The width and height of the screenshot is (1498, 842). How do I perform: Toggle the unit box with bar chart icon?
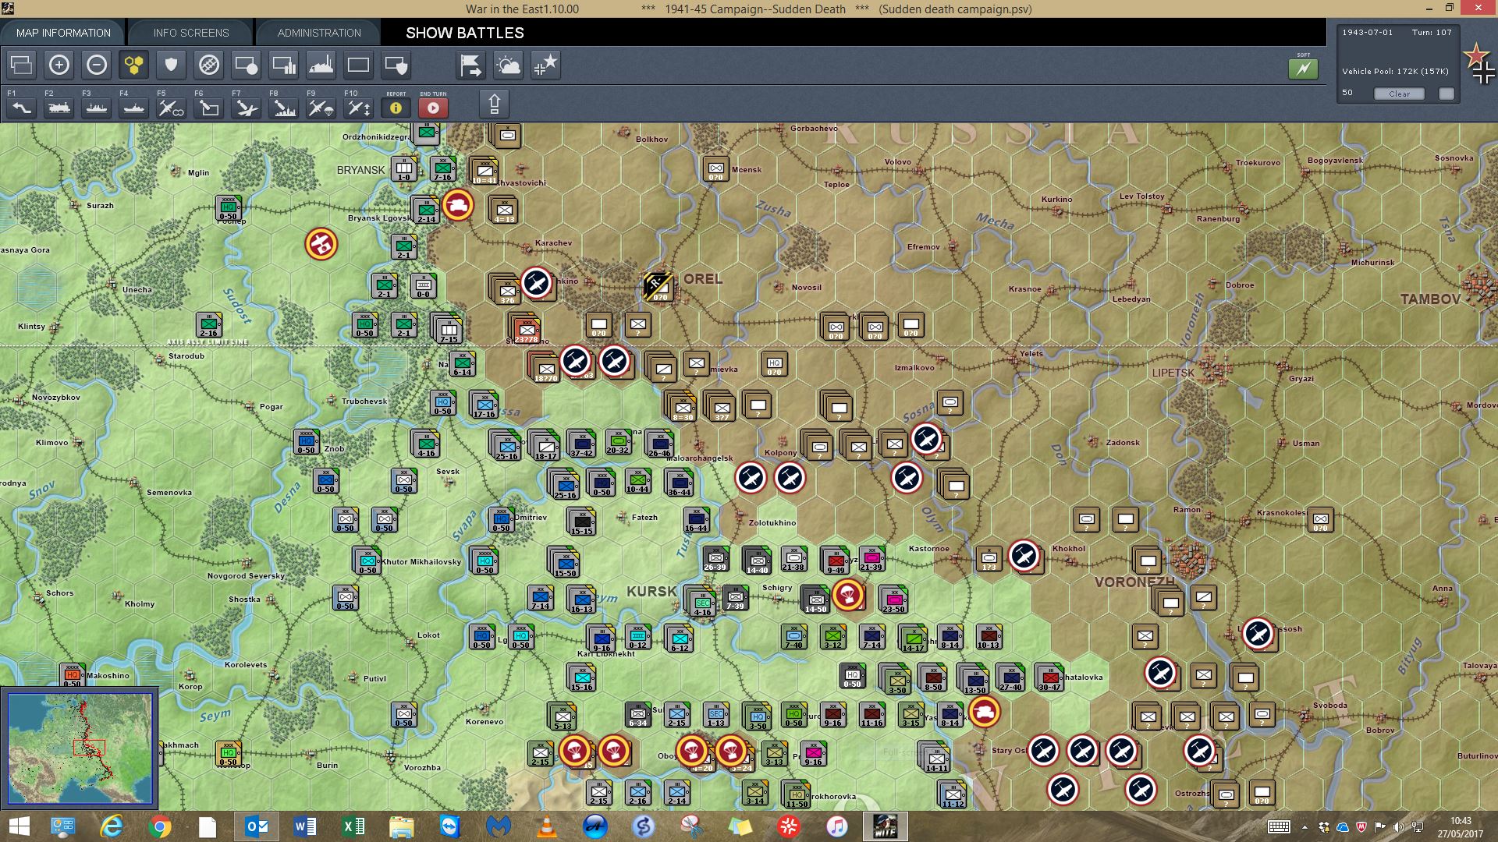coord(284,65)
